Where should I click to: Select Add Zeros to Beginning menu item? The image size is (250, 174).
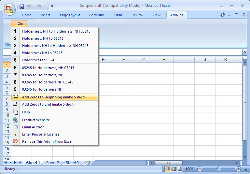click(x=55, y=97)
